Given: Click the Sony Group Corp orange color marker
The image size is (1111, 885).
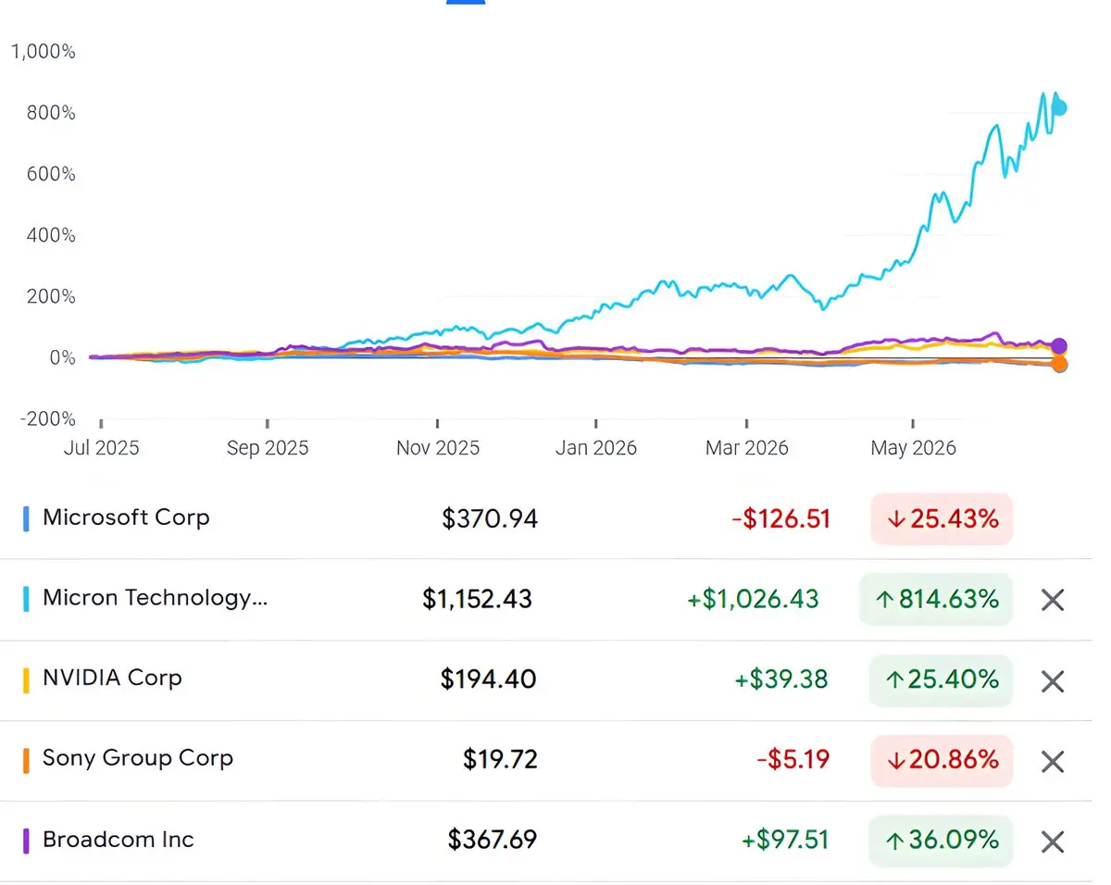Looking at the screenshot, I should pos(26,760).
